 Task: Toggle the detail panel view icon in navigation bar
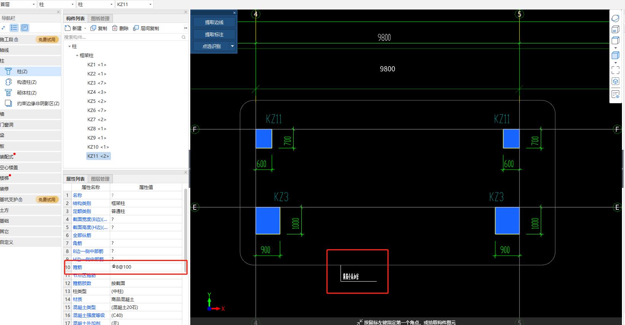(x=25, y=28)
